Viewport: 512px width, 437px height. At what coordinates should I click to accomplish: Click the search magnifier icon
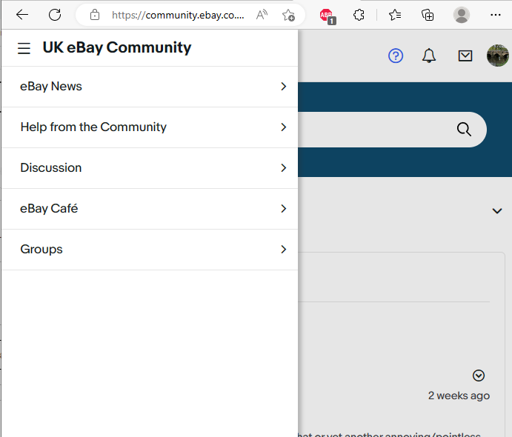point(464,129)
